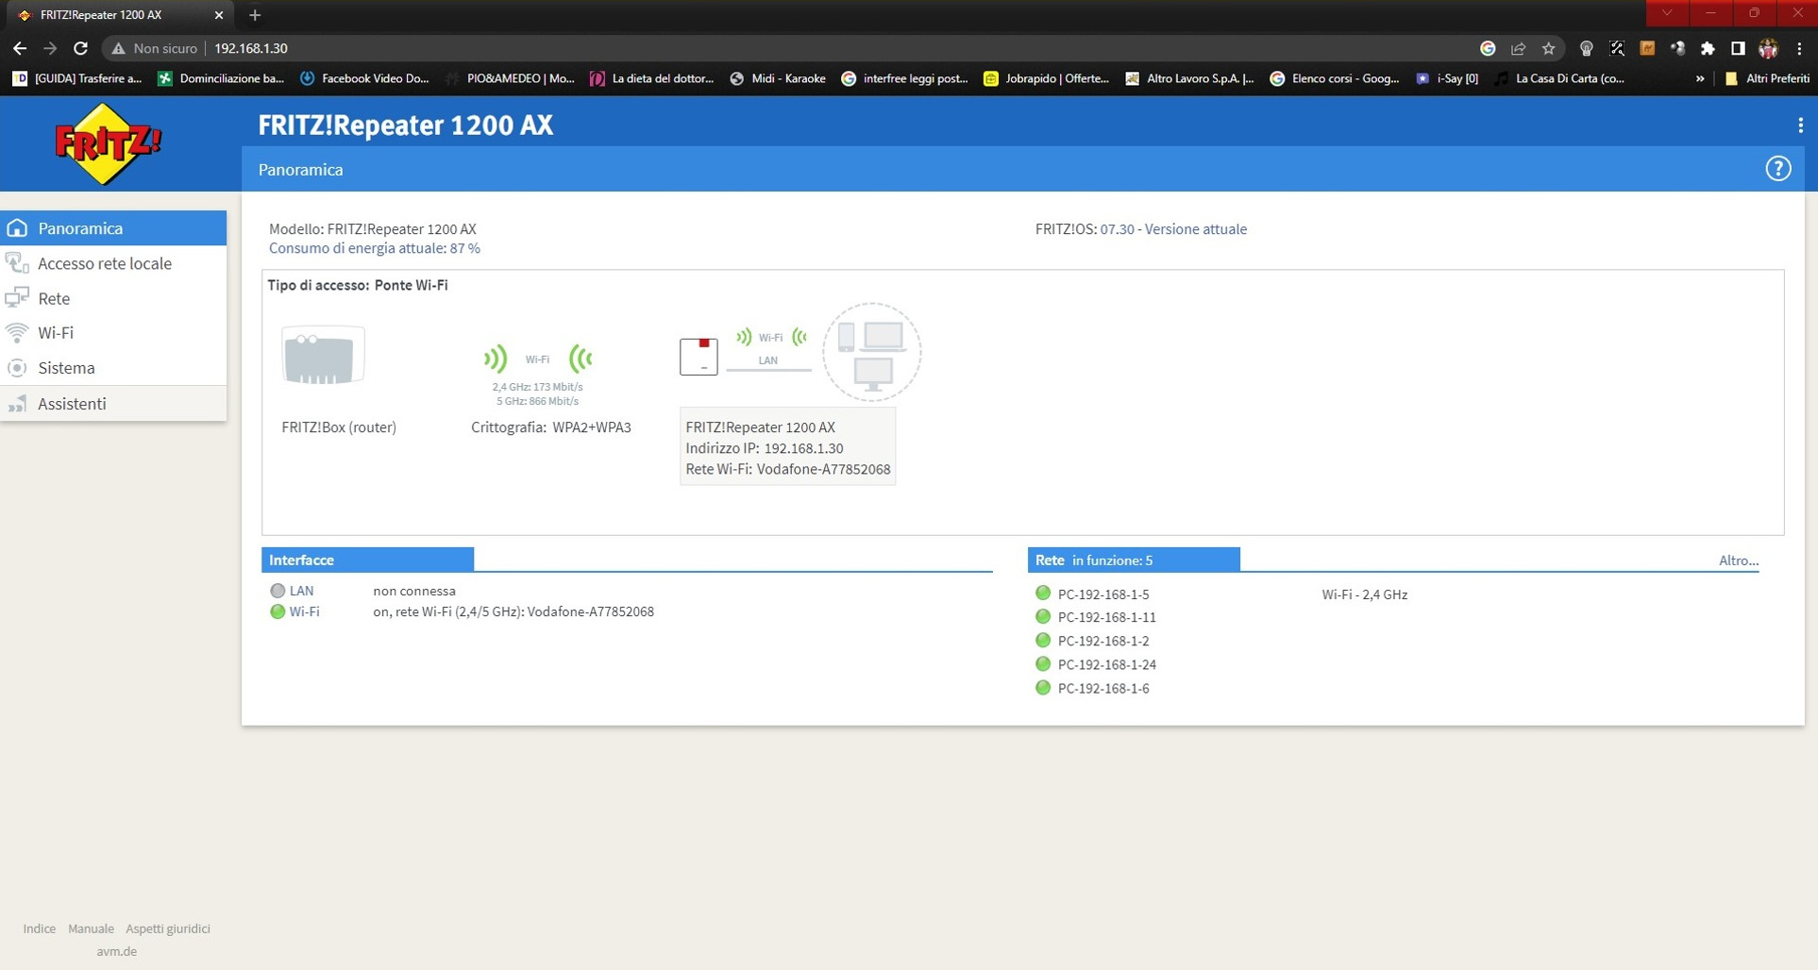Image resolution: width=1818 pixels, height=970 pixels.
Task: Bookmark this page with star icon
Action: 1548,48
